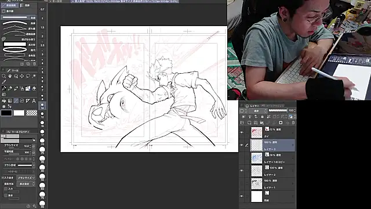This screenshot has width=371, height=209.
Task: Open the ブラシサイズ dropdown under 入り抜き
Action: (26, 178)
